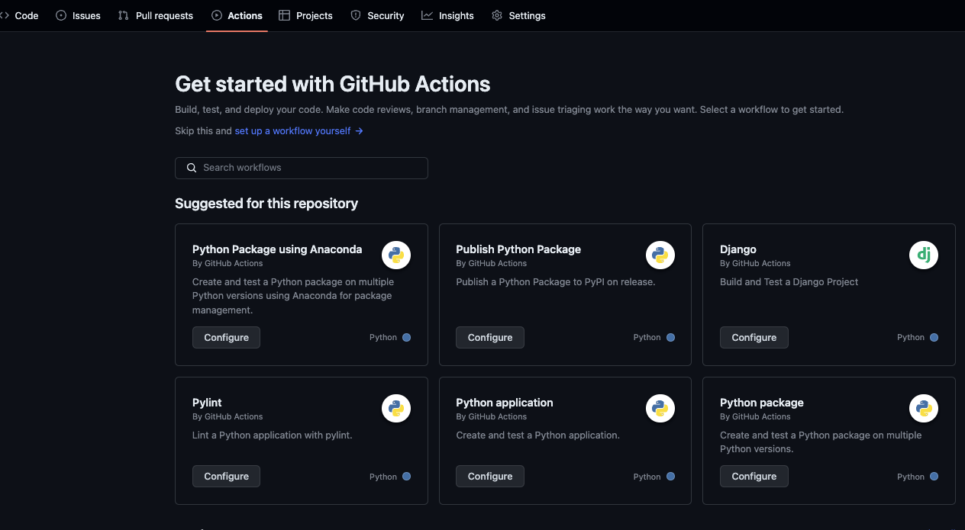
Task: Click blue Python language dot on Anaconda card
Action: point(406,337)
